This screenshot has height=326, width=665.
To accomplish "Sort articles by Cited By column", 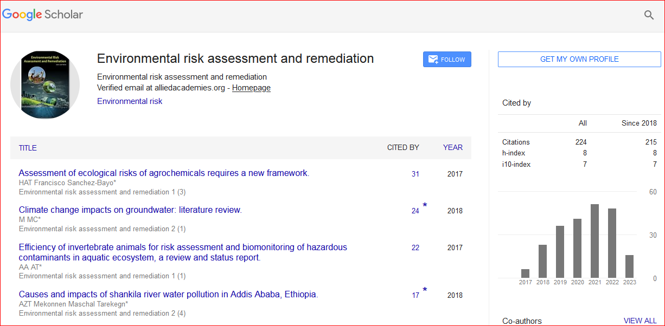I will click(402, 147).
